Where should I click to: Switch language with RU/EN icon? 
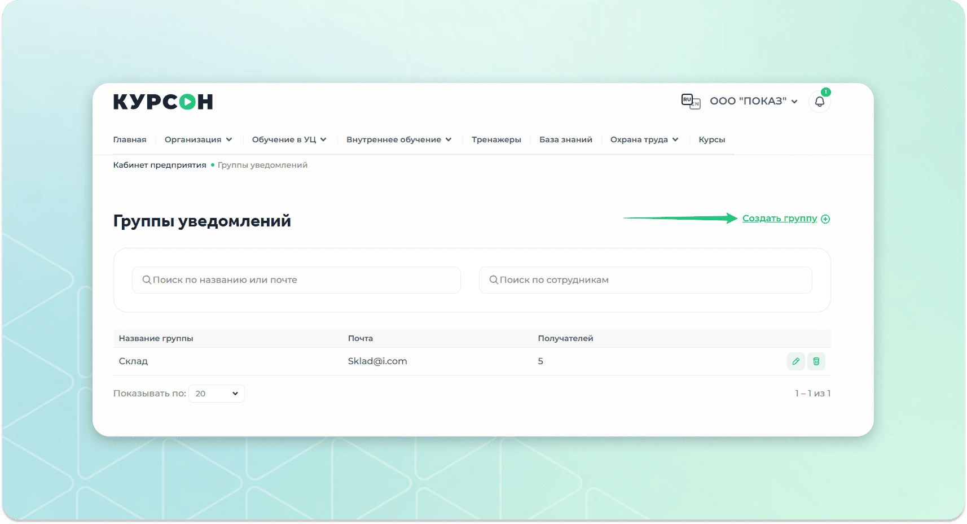691,102
